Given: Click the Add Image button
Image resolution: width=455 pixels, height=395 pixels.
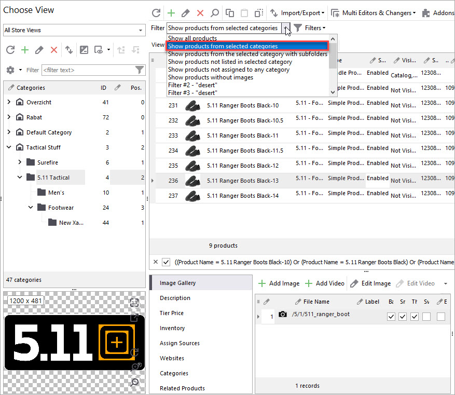Looking at the screenshot, I should (279, 283).
